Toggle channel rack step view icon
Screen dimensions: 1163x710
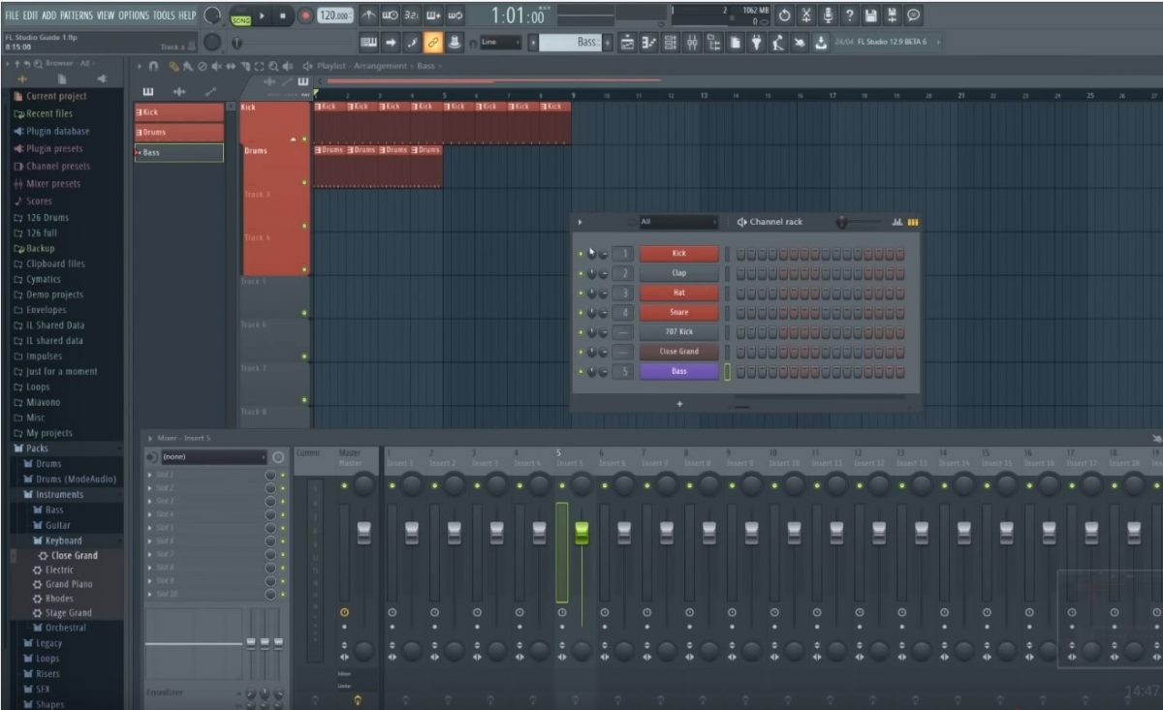click(913, 222)
